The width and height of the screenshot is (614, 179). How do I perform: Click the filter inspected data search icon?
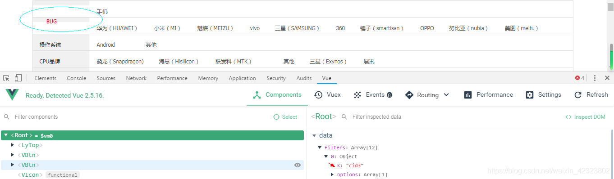[x=344, y=117]
